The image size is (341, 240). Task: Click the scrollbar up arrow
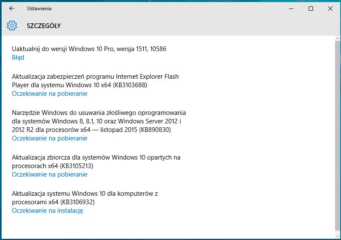[338, 39]
